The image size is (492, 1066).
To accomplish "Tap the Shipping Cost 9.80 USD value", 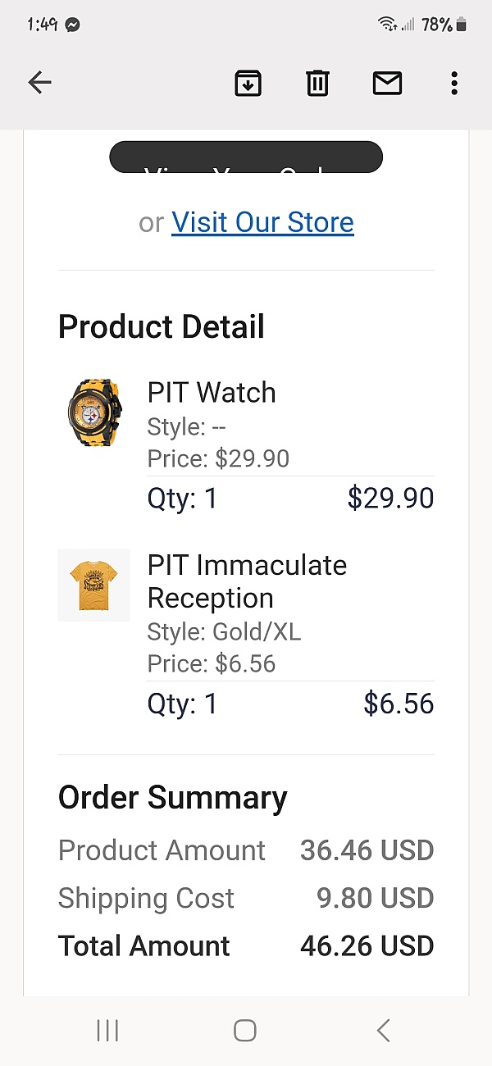I will [375, 898].
